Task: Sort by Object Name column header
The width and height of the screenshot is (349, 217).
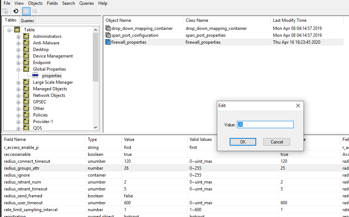Action: click(x=143, y=20)
